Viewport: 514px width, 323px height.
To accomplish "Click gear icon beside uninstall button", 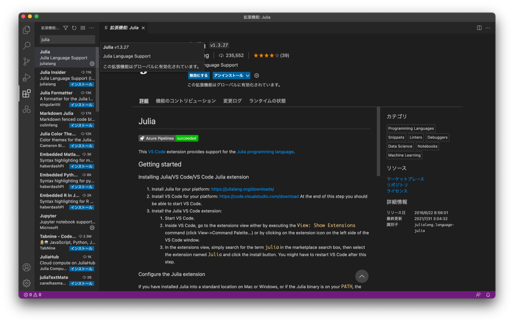I will coord(257,76).
